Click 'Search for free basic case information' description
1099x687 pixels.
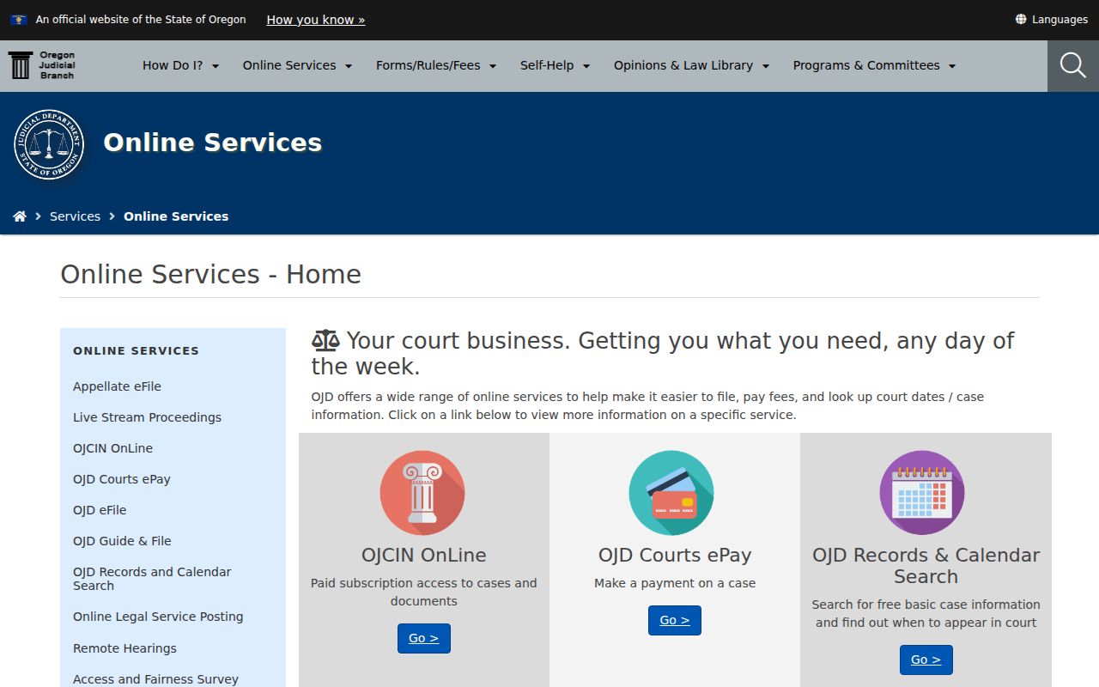pyautogui.click(x=926, y=613)
